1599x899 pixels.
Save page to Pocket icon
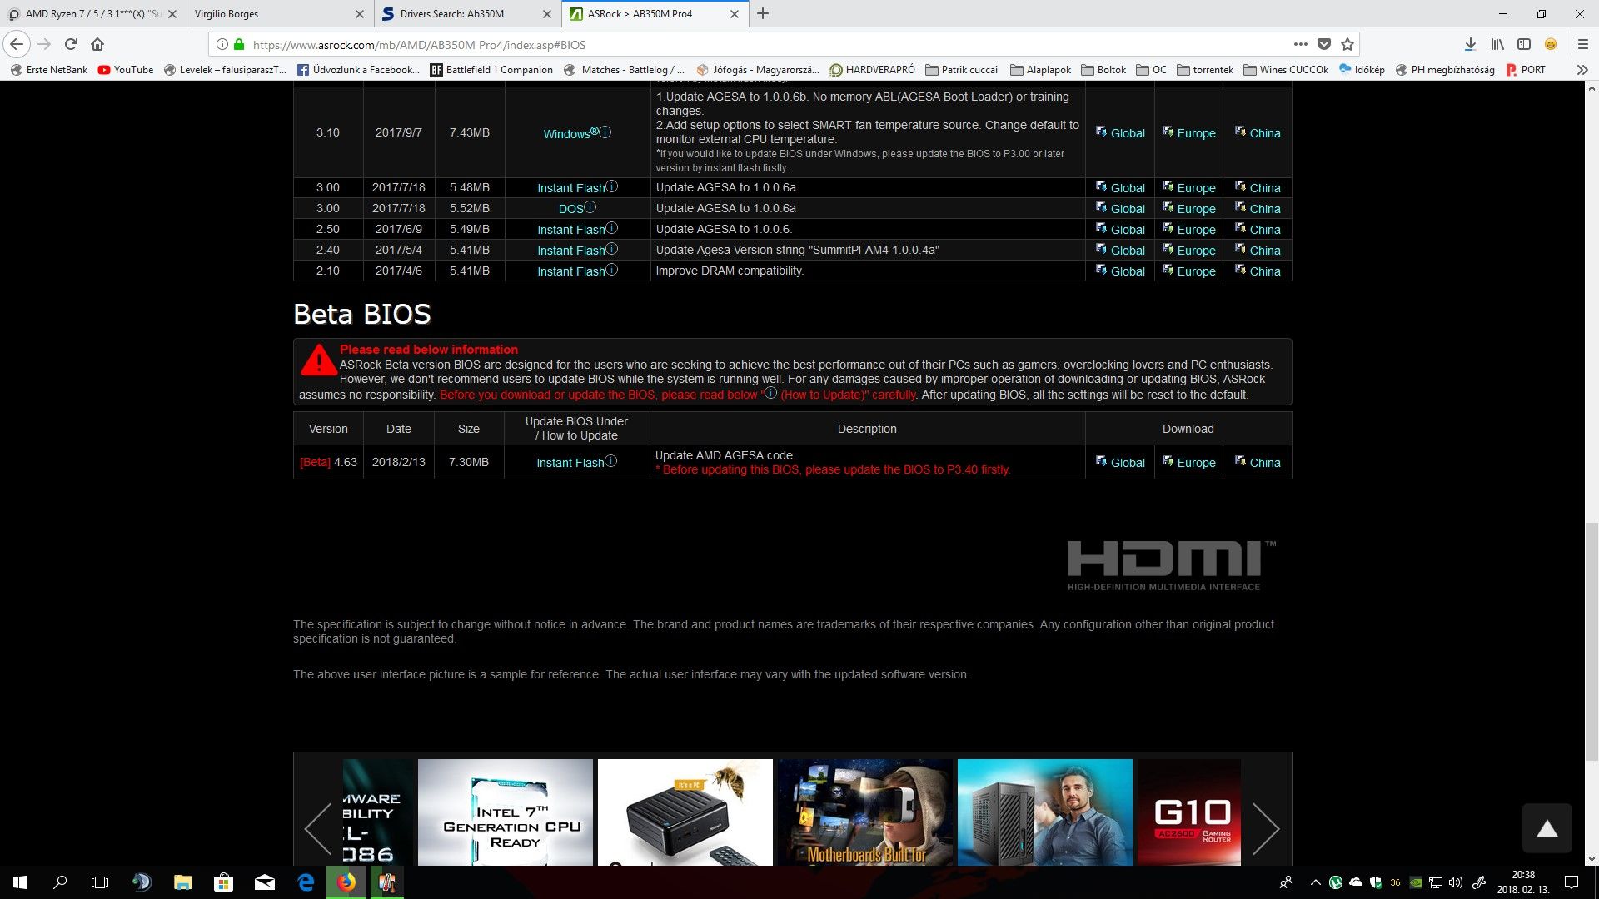1324,44
